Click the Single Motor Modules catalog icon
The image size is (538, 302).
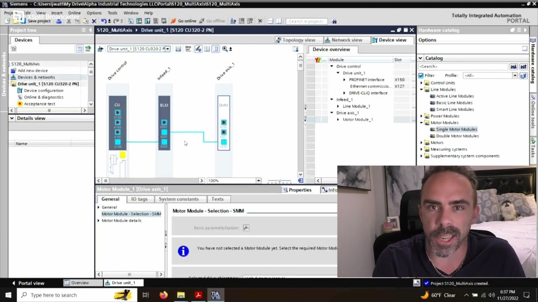pyautogui.click(x=433, y=129)
